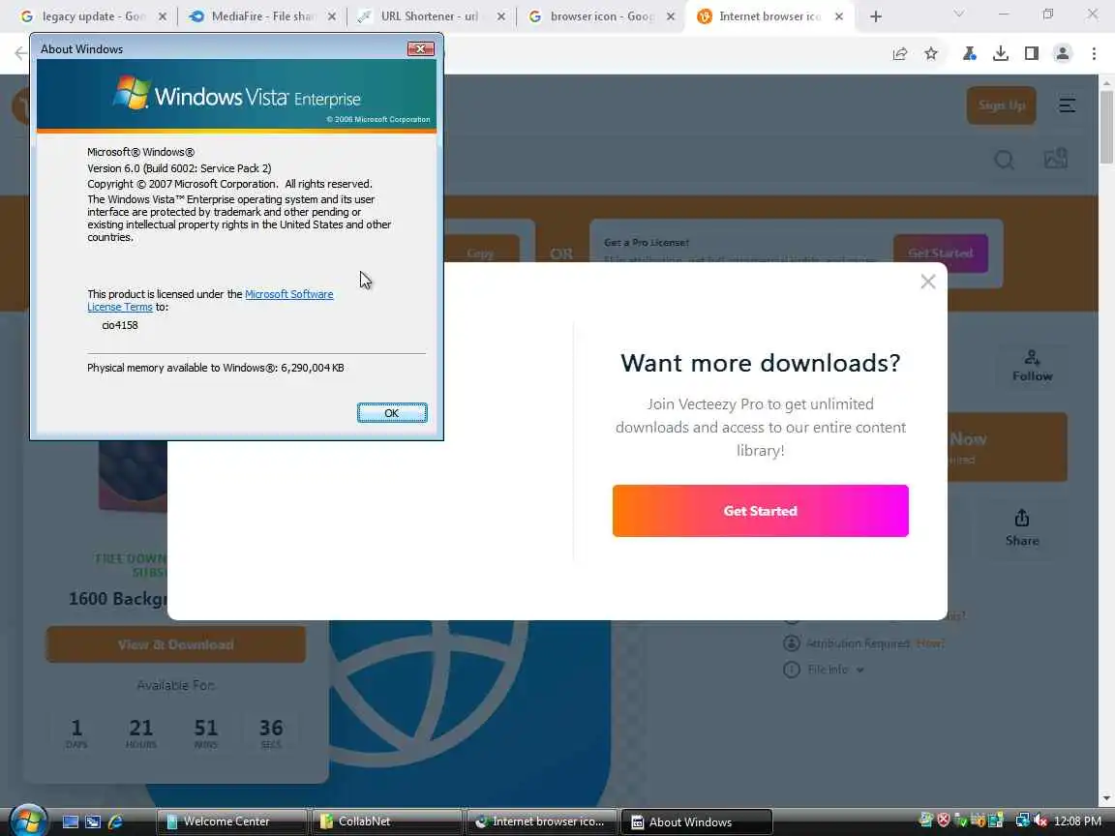Close the URL Shortener tab
Image resolution: width=1115 pixels, height=836 pixels.
click(x=500, y=16)
